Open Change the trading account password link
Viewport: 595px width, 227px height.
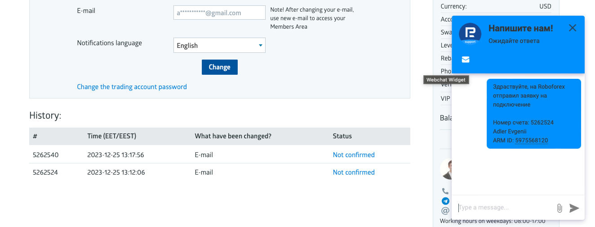132,87
